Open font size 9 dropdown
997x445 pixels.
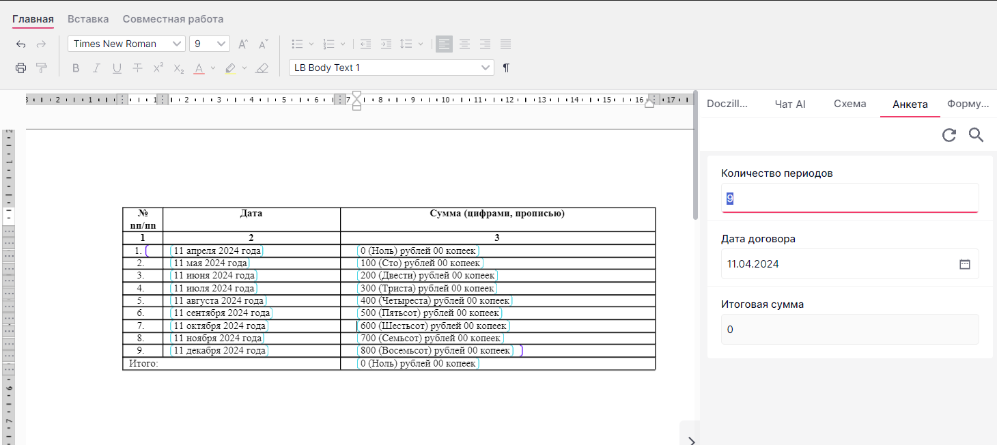210,44
